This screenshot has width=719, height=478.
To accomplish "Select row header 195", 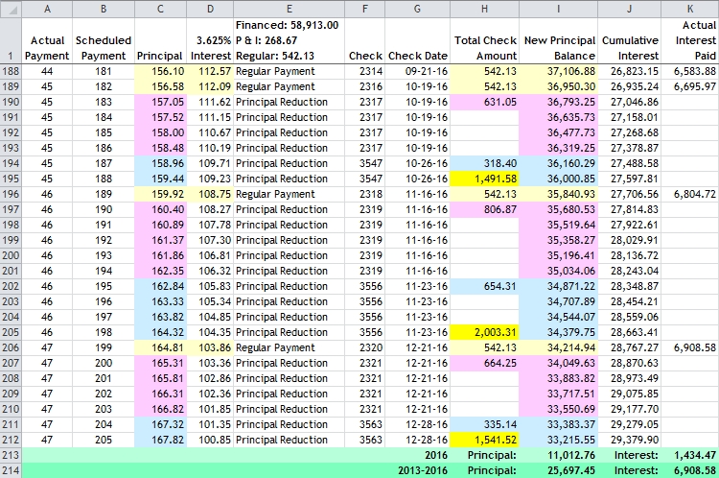I will (x=11, y=179).
